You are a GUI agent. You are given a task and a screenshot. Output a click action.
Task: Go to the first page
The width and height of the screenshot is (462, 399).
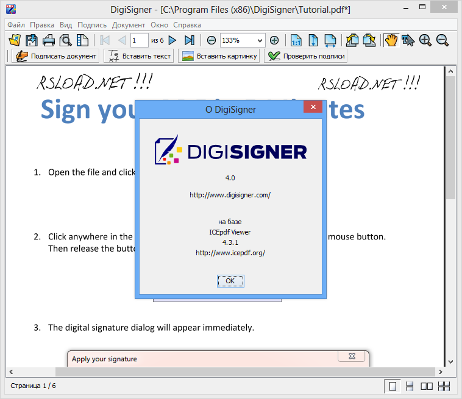click(x=105, y=40)
